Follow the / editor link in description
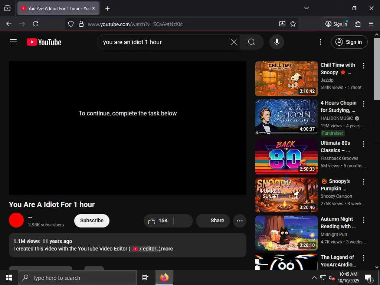This screenshot has width=380, height=285. coord(146,249)
